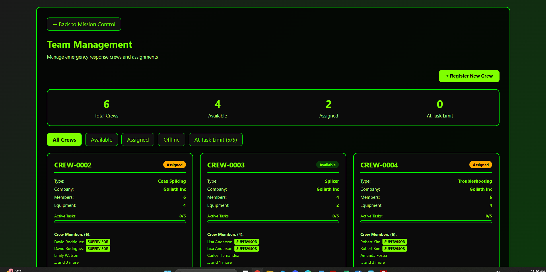Switch to the Available filter tab
Image resolution: width=546 pixels, height=272 pixels.
pyautogui.click(x=102, y=140)
